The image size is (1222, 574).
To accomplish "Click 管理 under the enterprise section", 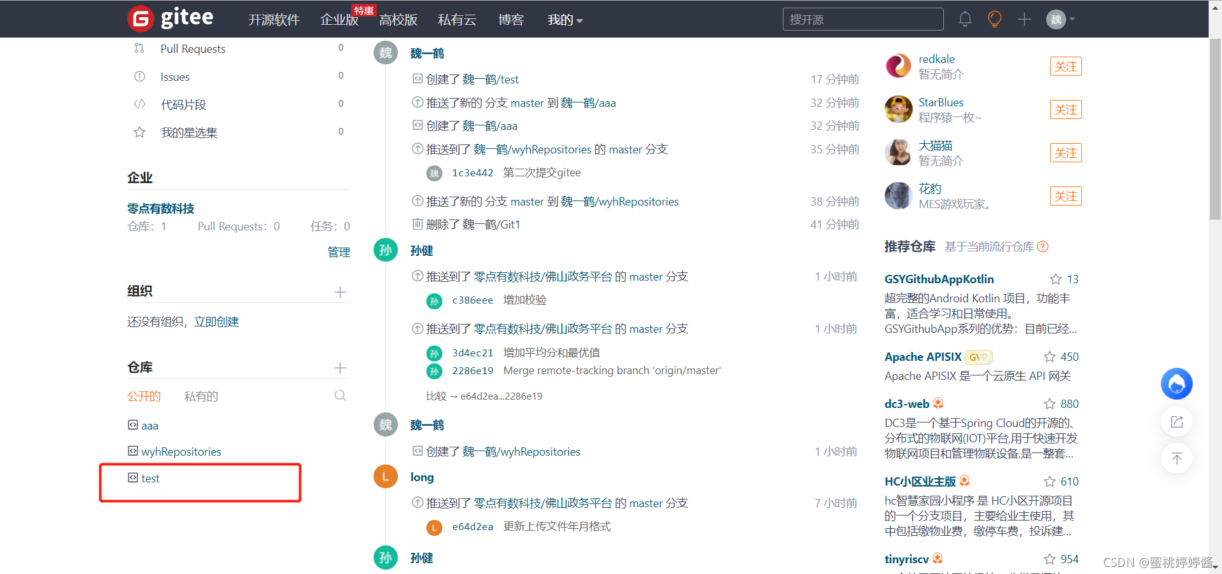I will (339, 252).
